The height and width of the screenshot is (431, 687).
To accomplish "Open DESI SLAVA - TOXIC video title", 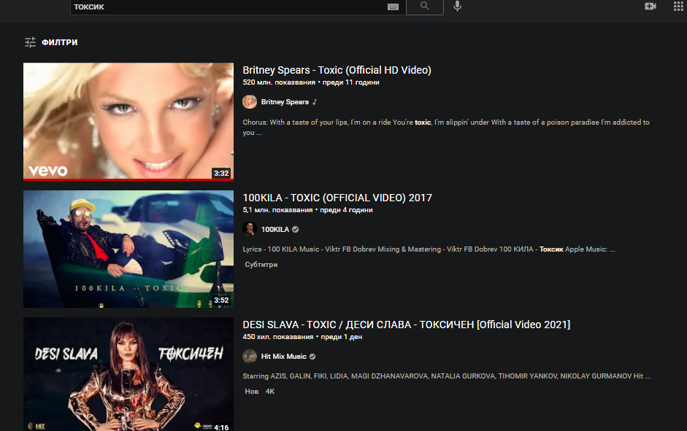I will click(x=407, y=325).
